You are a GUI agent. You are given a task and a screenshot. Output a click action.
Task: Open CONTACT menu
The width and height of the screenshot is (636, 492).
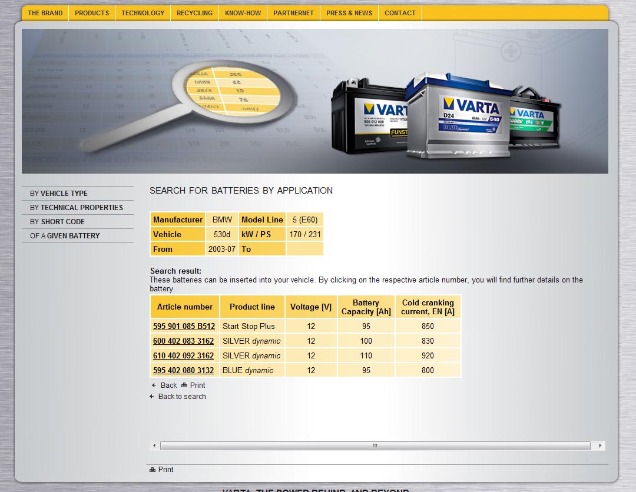(400, 13)
